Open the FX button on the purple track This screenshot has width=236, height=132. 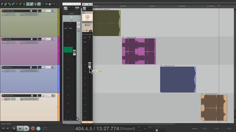(x=52, y=39)
